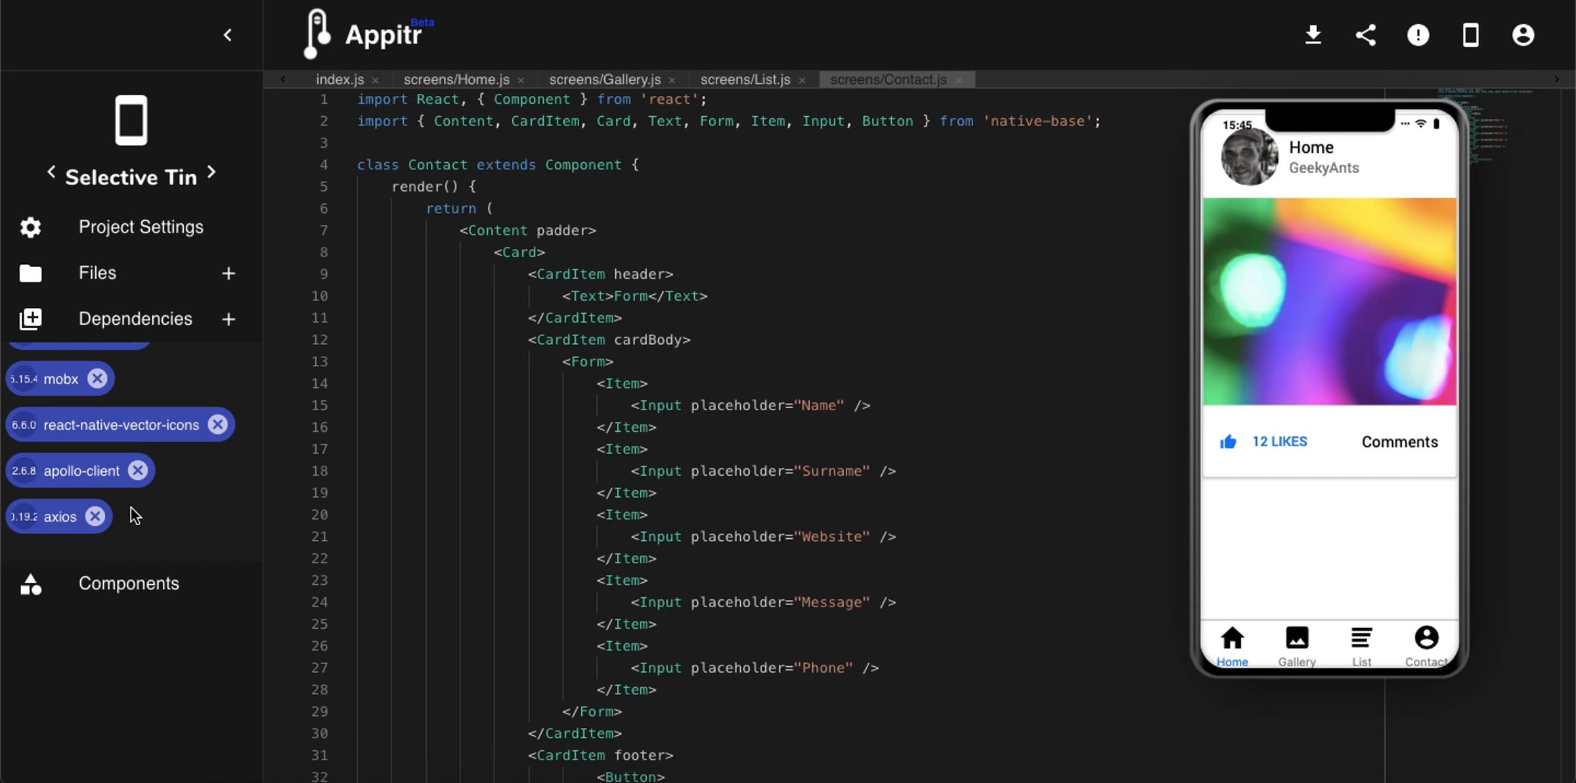The height and width of the screenshot is (783, 1576).
Task: Close the screens/Gallery.js tab
Action: (672, 80)
